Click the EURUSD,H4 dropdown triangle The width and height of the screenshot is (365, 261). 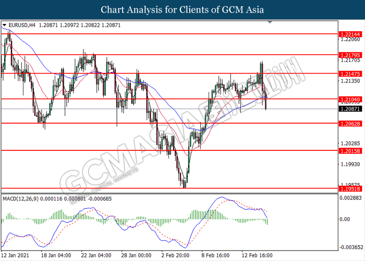point(4,25)
